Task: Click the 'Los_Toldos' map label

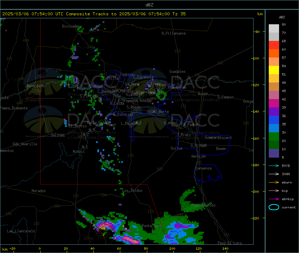Action: click(x=132, y=190)
